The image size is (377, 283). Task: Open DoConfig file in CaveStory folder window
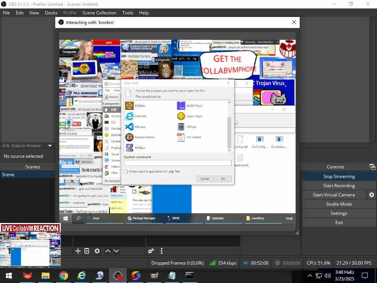[260, 142]
